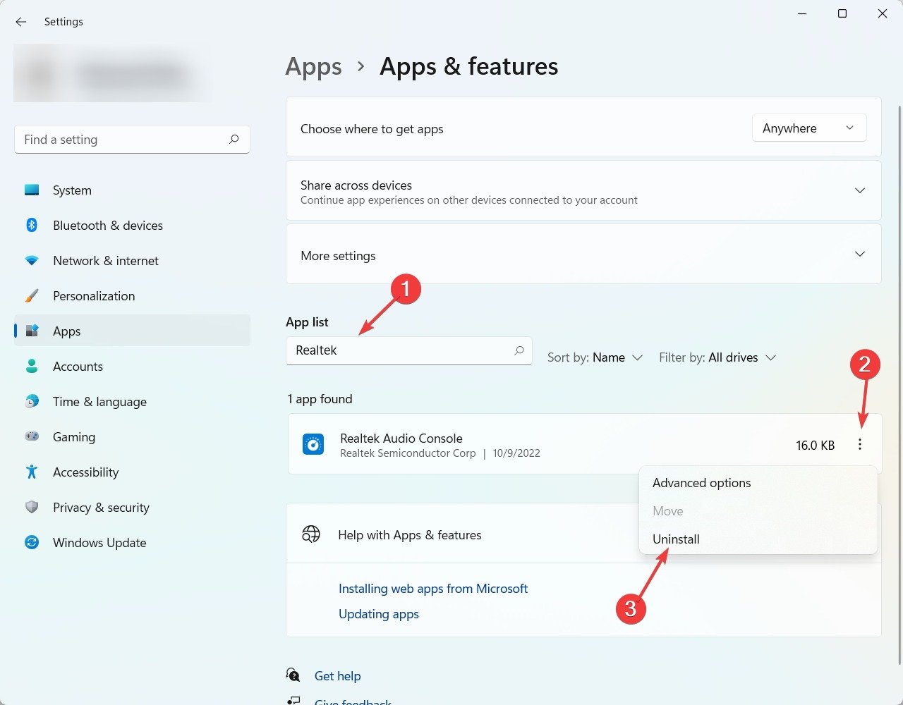Click the Accounts person icon
The image size is (903, 705).
coord(32,367)
